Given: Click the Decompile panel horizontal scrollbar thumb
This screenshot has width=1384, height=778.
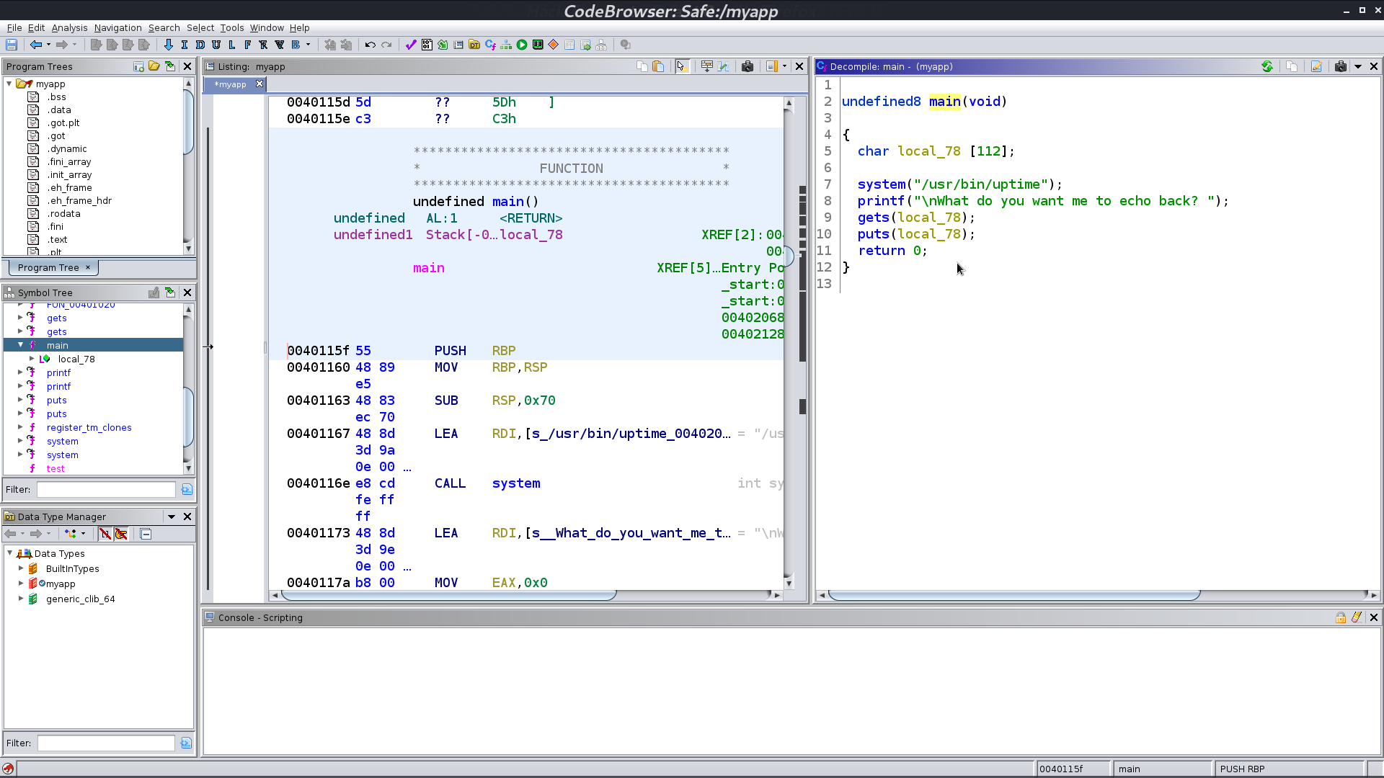Looking at the screenshot, I should click(x=1014, y=595).
